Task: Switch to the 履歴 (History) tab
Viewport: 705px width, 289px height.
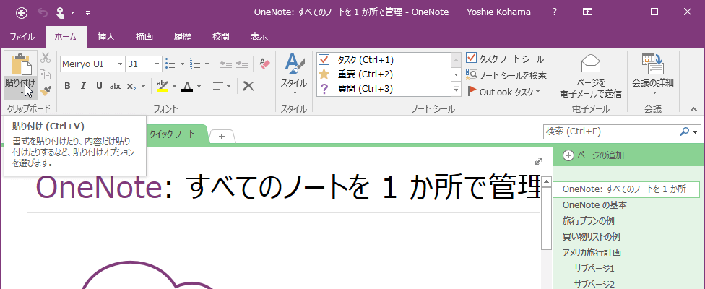Action: pos(183,37)
